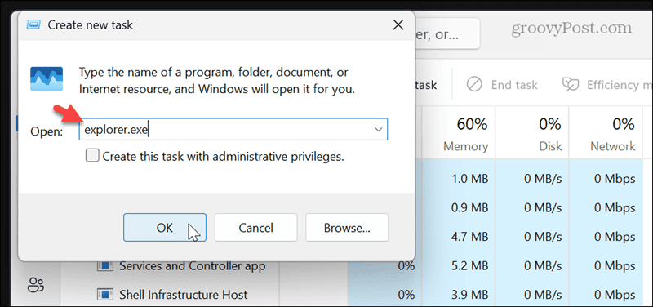Open the Users icon in Task Manager sidebar

point(36,285)
